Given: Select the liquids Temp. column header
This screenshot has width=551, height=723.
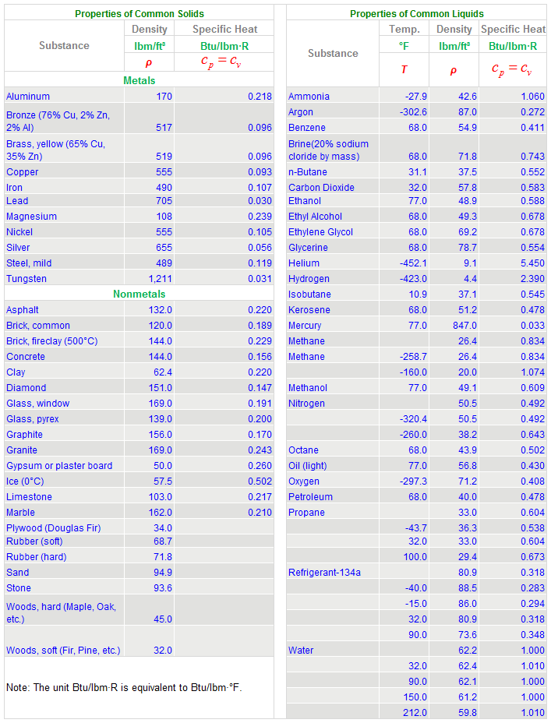Looking at the screenshot, I should coord(404,29).
